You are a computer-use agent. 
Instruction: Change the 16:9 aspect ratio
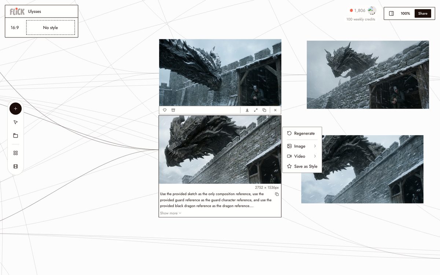(x=15, y=27)
